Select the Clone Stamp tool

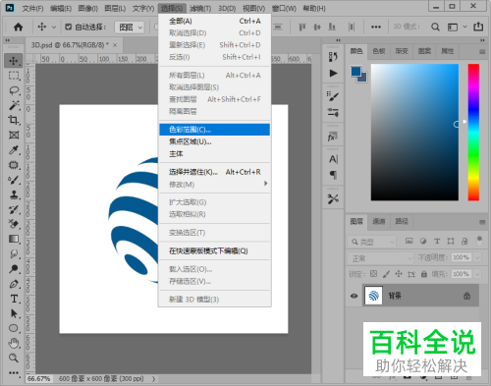[14, 194]
